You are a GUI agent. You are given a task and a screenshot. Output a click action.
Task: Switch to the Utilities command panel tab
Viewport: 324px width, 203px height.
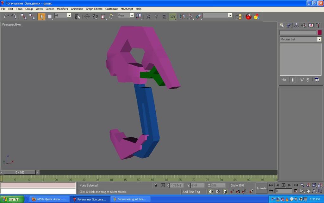coord(318,25)
